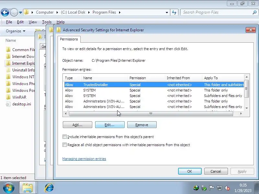259x194 pixels.
Task: Select the desktop.ini file icon
Action: (8, 104)
